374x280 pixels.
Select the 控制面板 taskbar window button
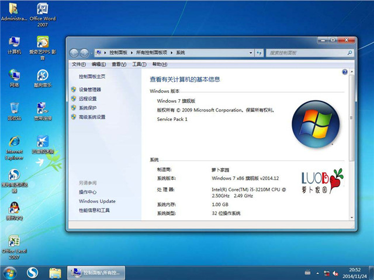point(96,273)
